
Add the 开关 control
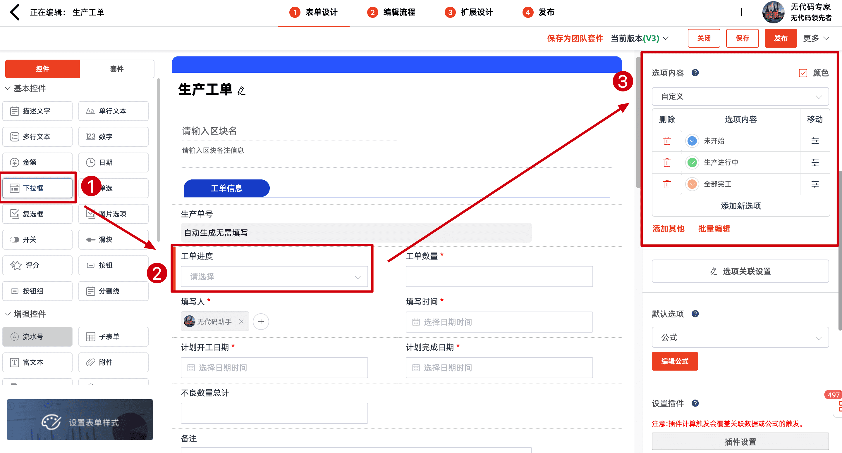37,239
